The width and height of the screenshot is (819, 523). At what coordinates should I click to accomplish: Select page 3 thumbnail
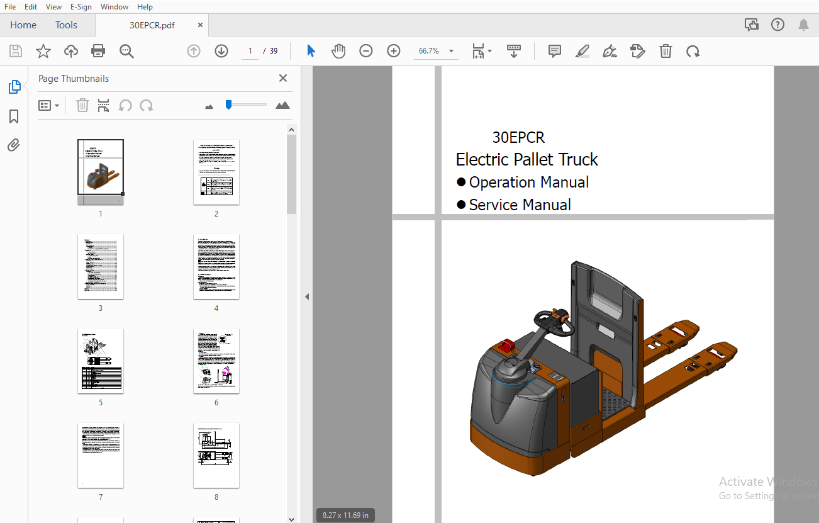point(101,266)
